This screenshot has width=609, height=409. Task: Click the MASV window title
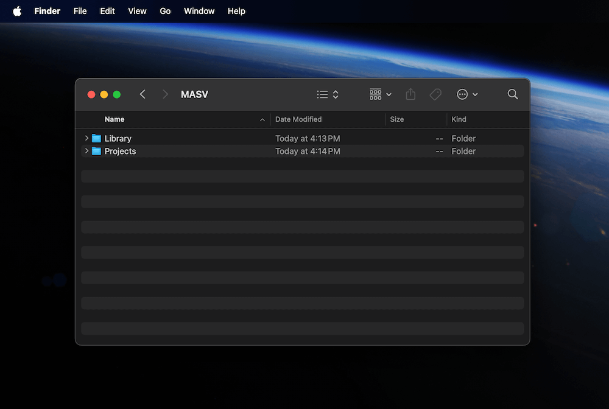point(195,94)
